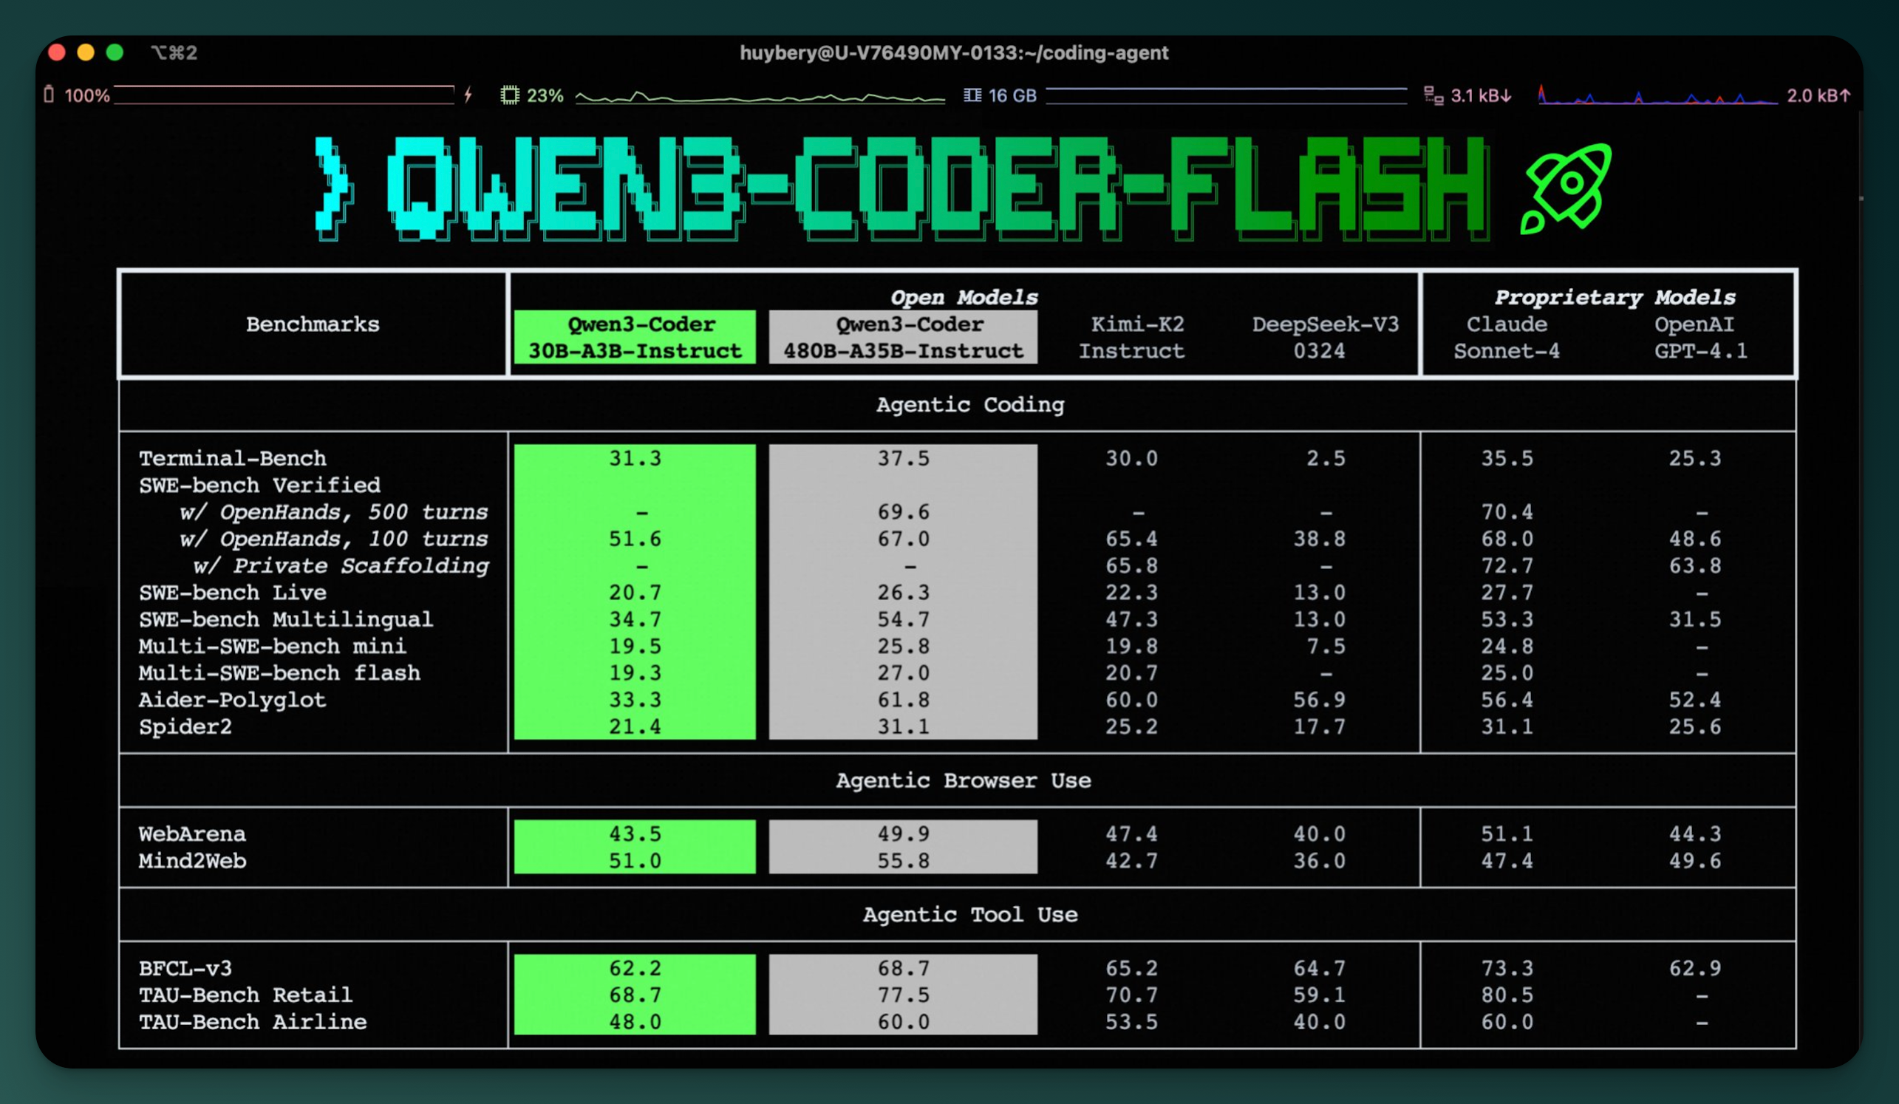Click the Qwen3-Coder 480B-A35B-Instruct header
Image resolution: width=1899 pixels, height=1104 pixels.
[903, 337]
